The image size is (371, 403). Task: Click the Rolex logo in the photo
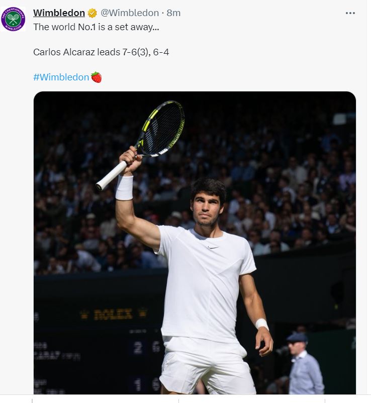click(113, 314)
